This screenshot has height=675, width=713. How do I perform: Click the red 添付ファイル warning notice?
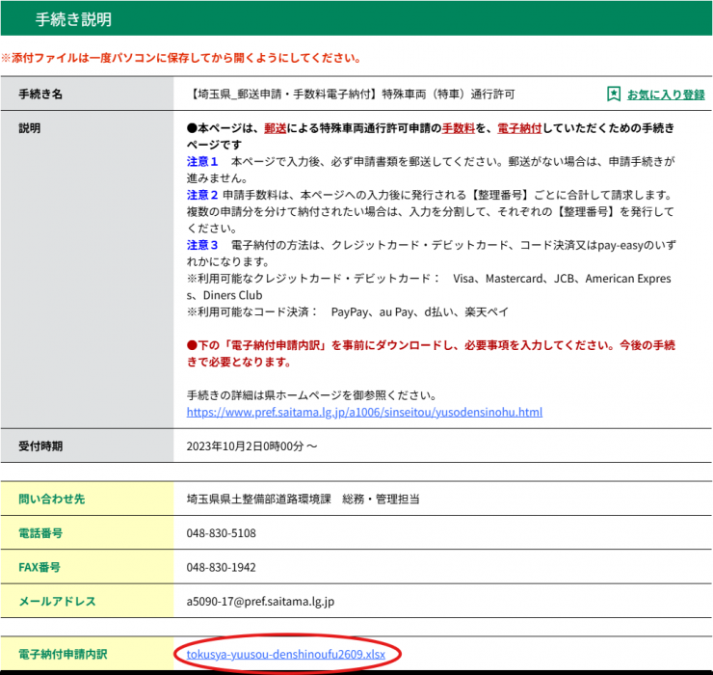click(181, 58)
